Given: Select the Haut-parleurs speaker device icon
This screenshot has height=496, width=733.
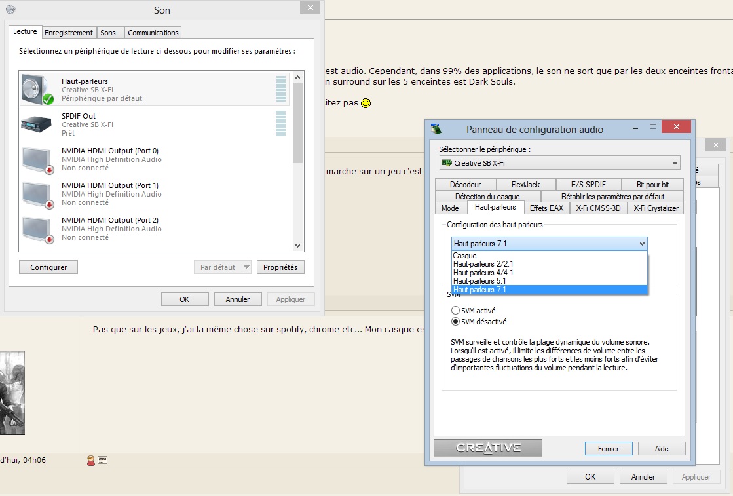Looking at the screenshot, I should coord(37,89).
